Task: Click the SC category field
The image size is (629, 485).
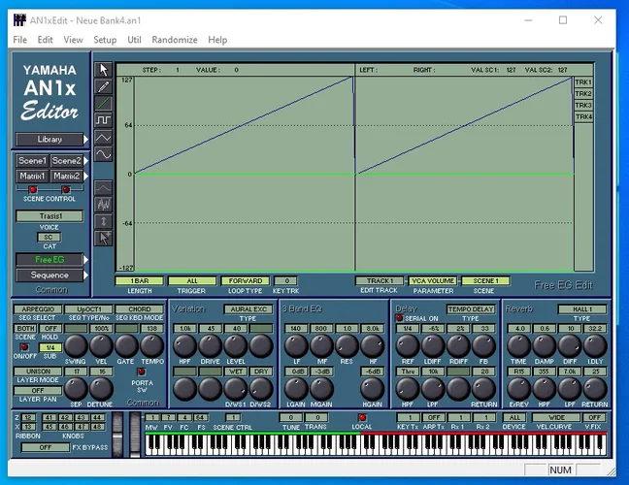Action: click(x=49, y=237)
